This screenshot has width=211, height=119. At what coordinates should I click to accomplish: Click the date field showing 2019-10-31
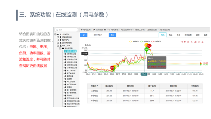98,35
